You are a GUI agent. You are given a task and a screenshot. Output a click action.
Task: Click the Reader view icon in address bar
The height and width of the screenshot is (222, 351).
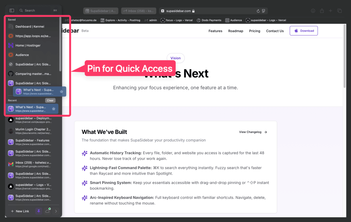[264, 11]
